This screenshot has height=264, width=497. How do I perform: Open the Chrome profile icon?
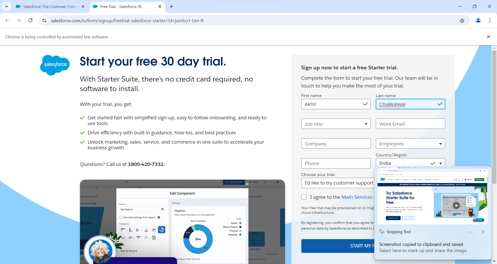pos(478,20)
